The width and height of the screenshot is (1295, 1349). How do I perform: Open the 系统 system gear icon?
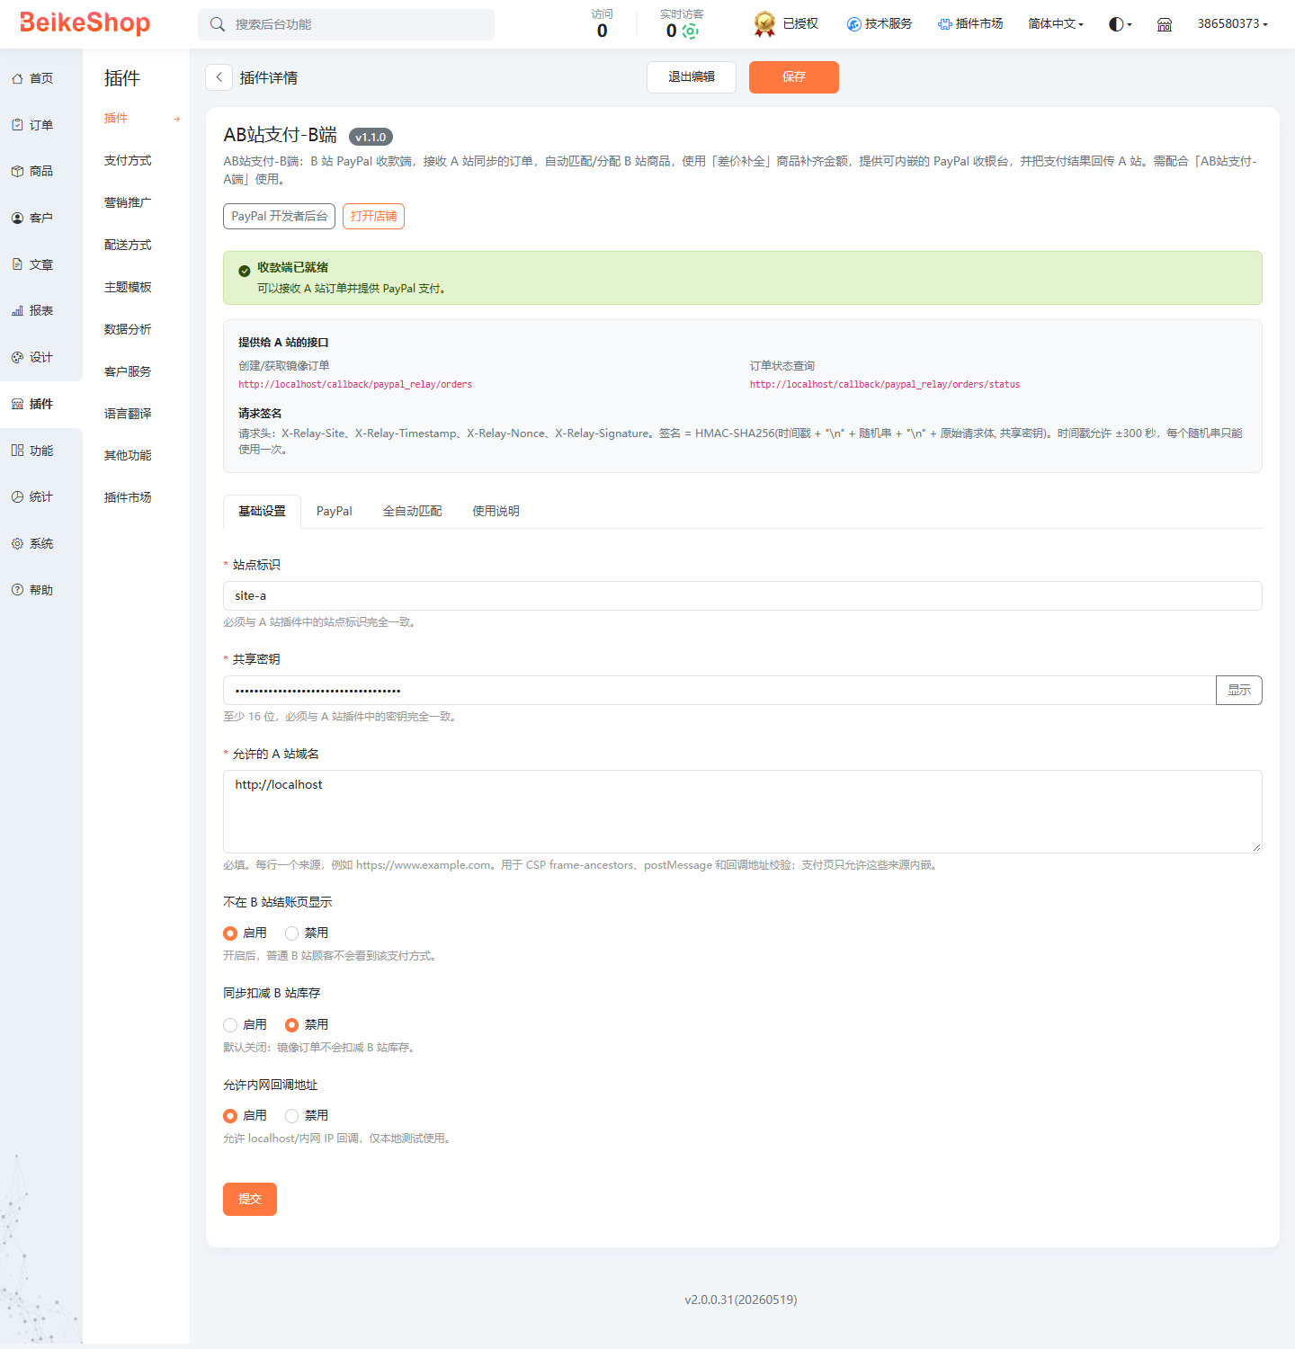click(17, 543)
